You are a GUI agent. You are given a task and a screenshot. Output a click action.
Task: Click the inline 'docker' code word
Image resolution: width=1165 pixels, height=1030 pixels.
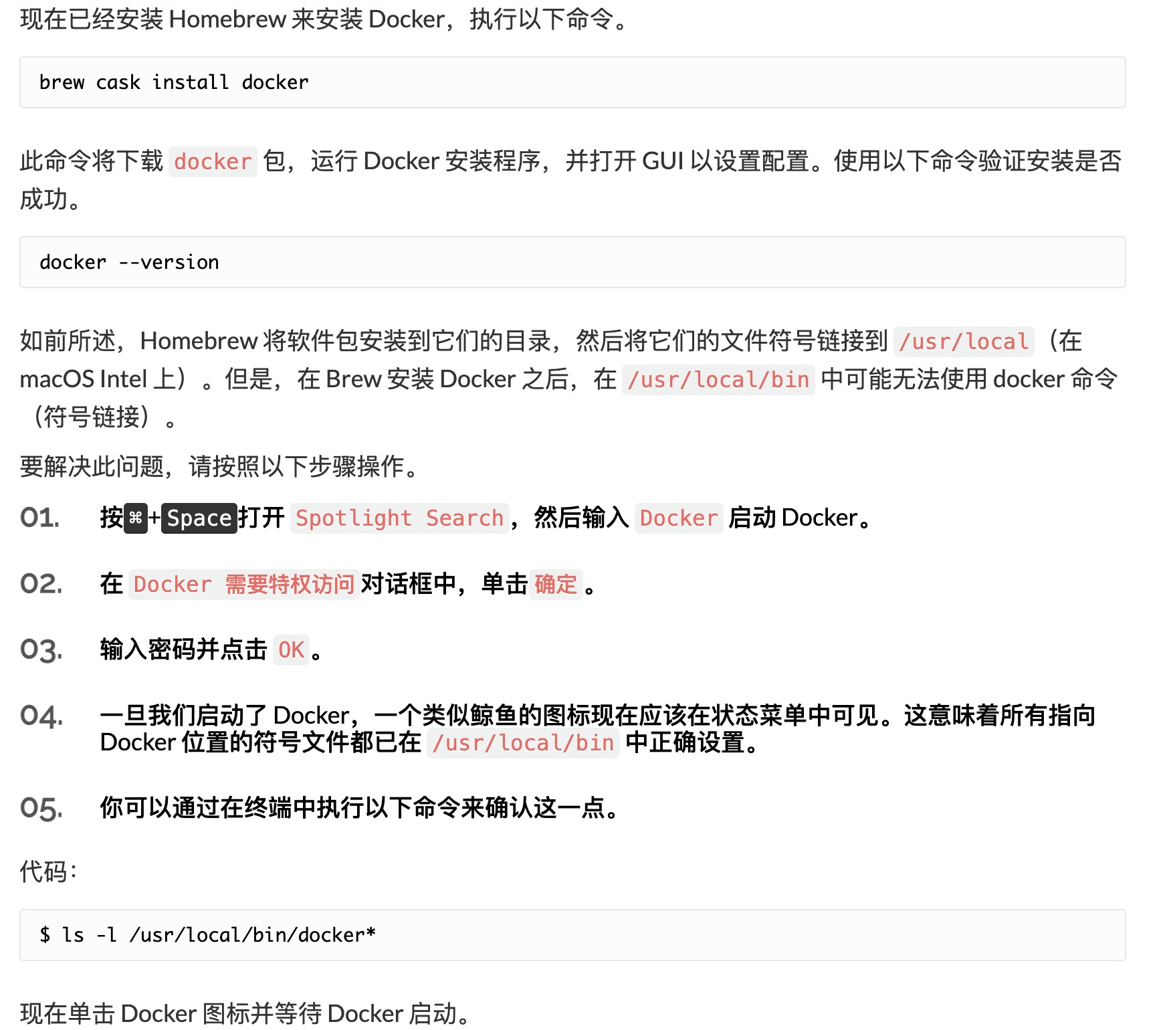tap(213, 162)
